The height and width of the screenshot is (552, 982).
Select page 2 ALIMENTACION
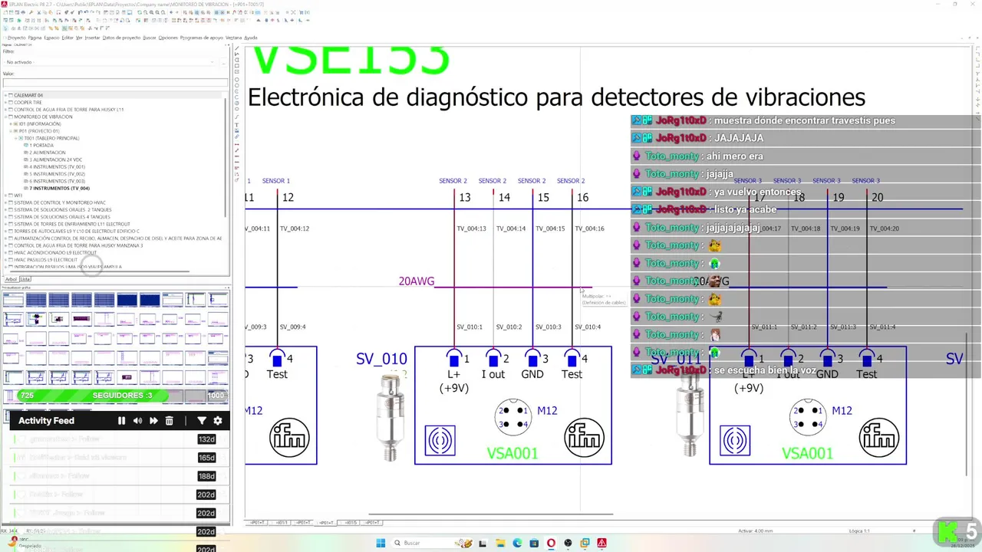(48, 153)
